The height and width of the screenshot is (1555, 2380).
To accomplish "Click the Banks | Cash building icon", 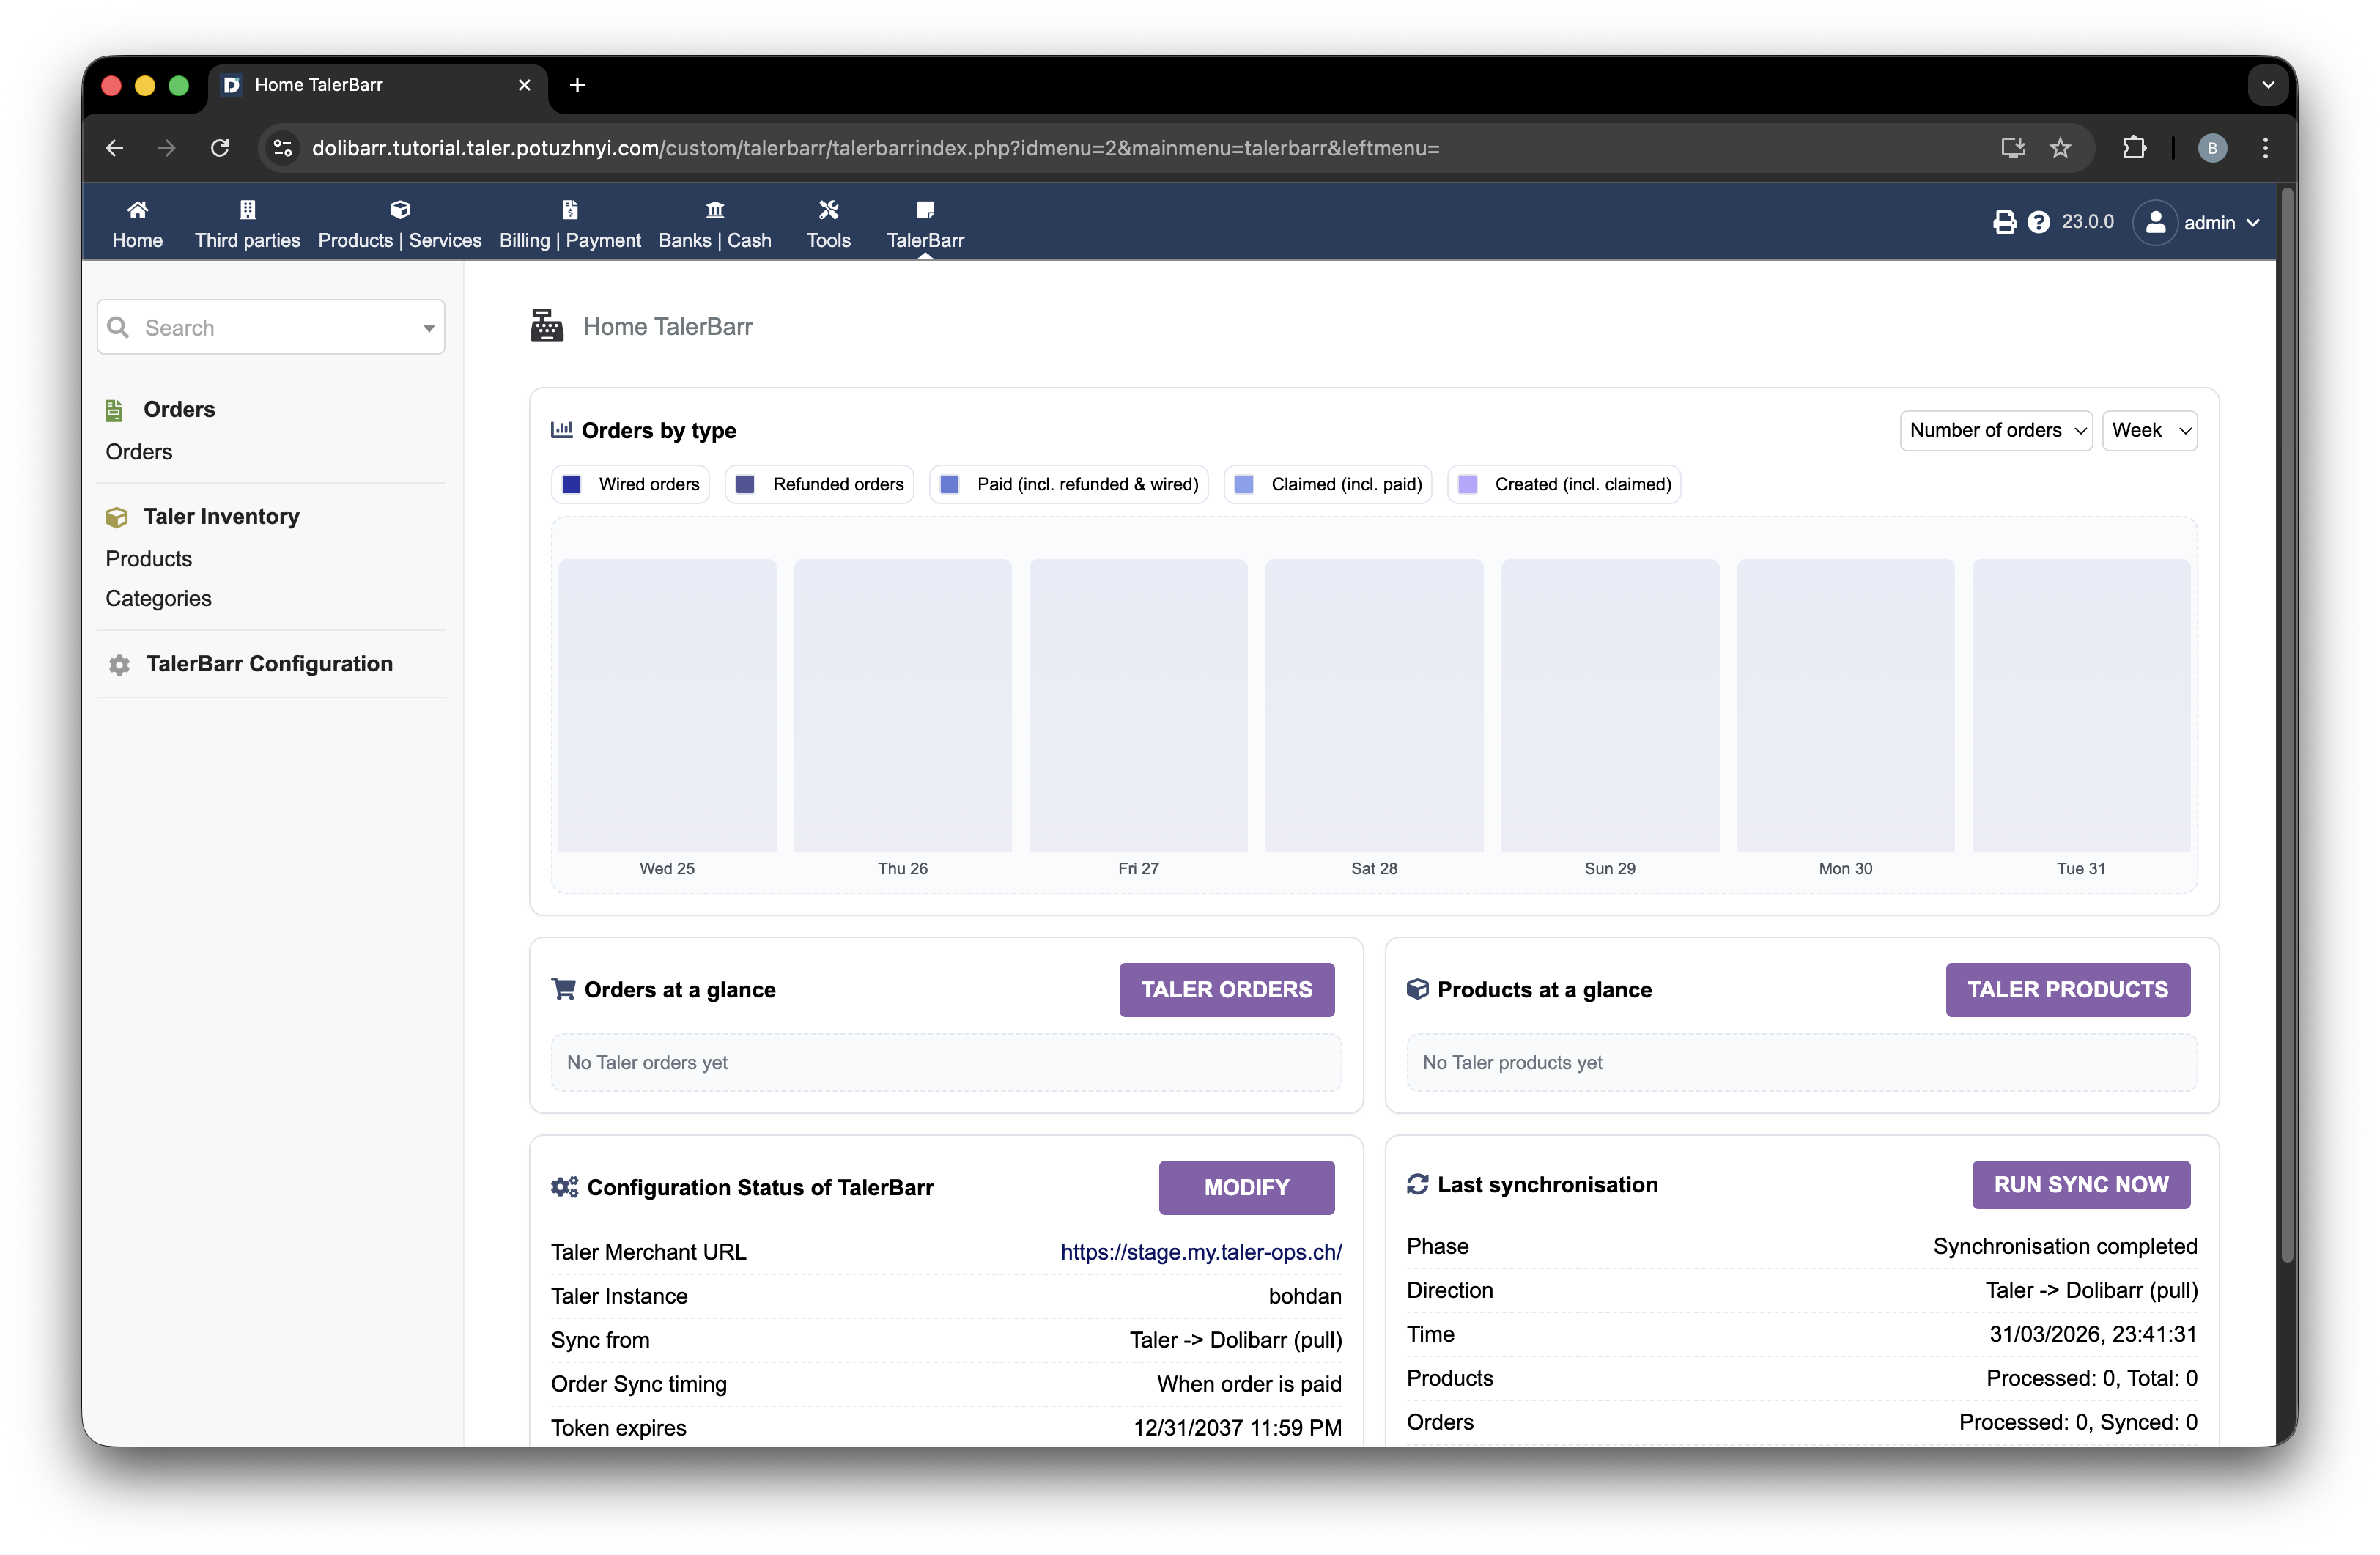I will (714, 210).
